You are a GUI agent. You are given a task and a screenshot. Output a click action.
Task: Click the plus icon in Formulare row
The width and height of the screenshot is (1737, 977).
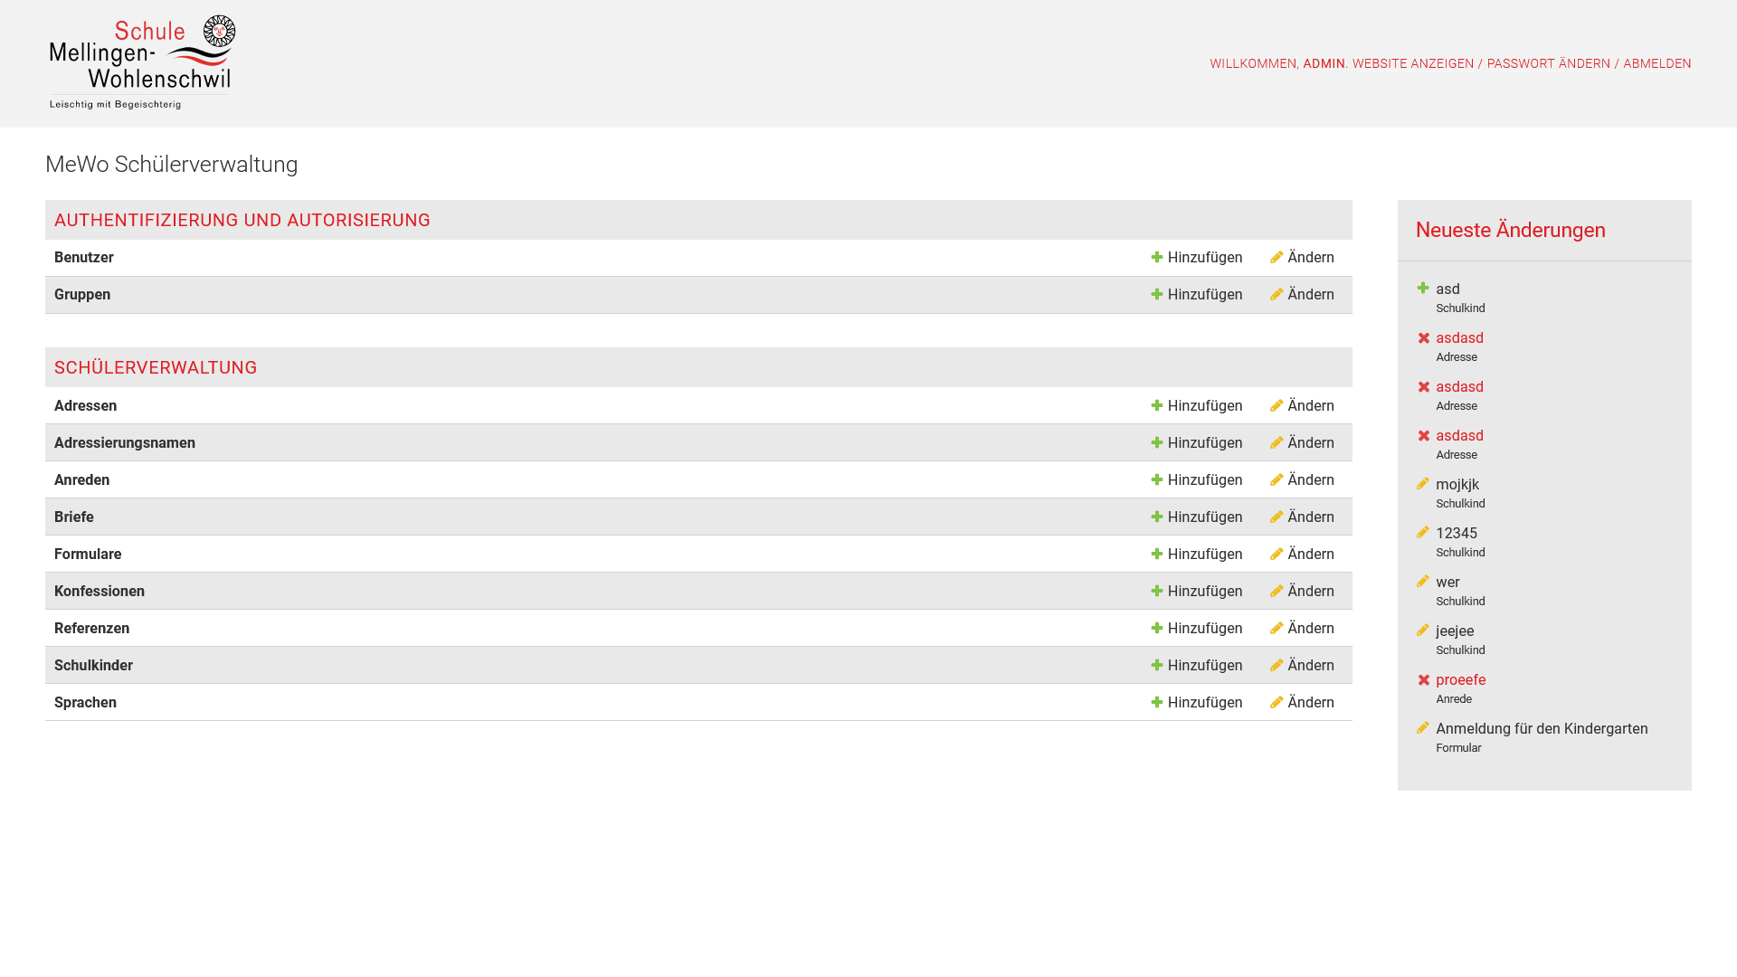click(1157, 555)
